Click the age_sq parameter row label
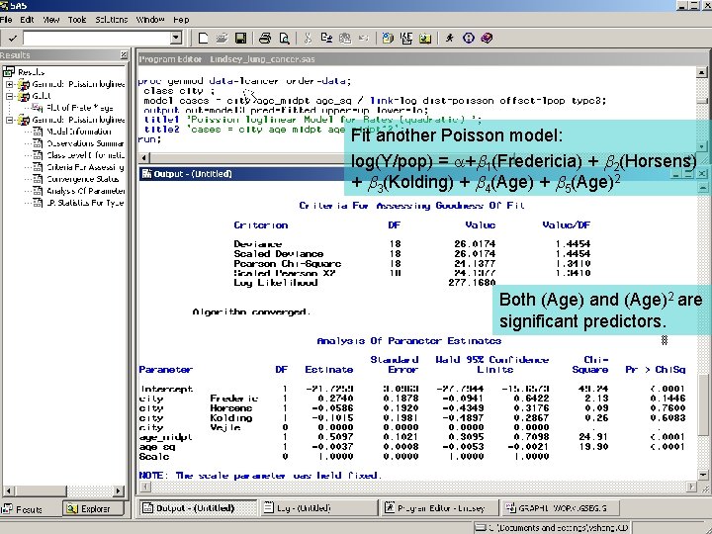 (x=157, y=446)
